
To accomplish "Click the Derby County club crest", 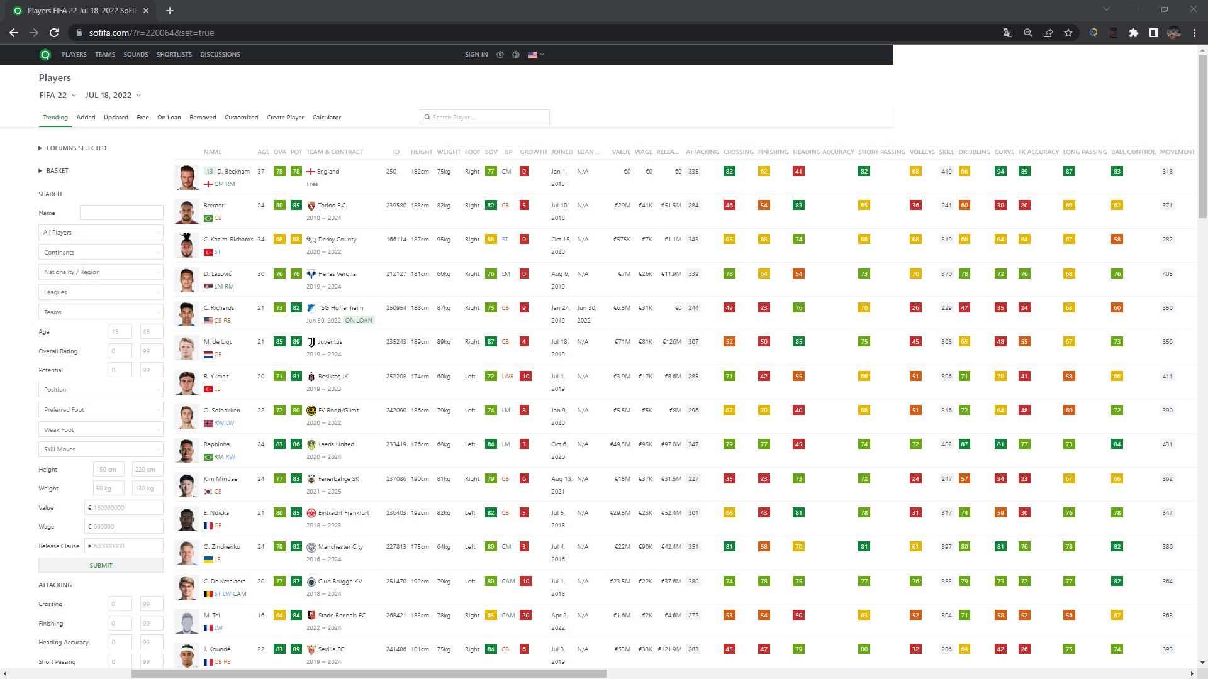I will click(x=311, y=240).
